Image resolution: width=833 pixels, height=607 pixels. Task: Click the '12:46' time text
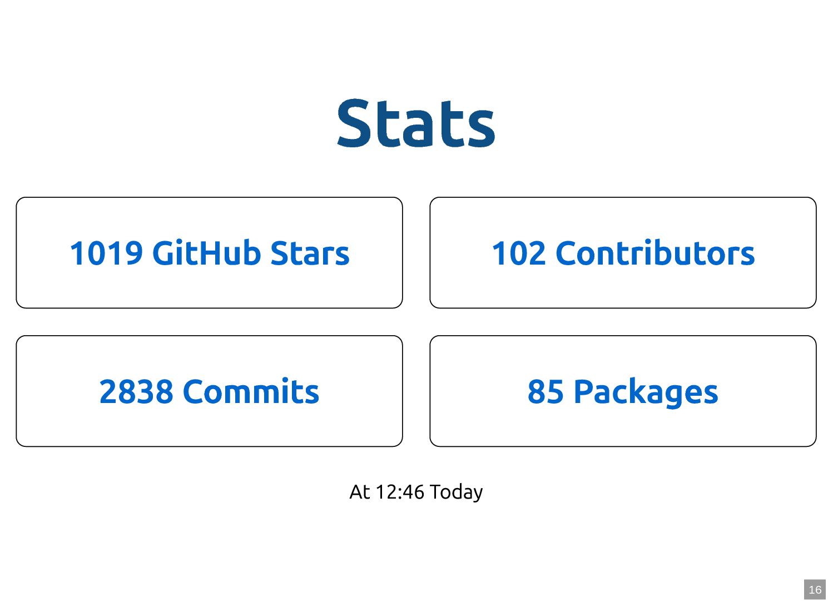coord(400,492)
